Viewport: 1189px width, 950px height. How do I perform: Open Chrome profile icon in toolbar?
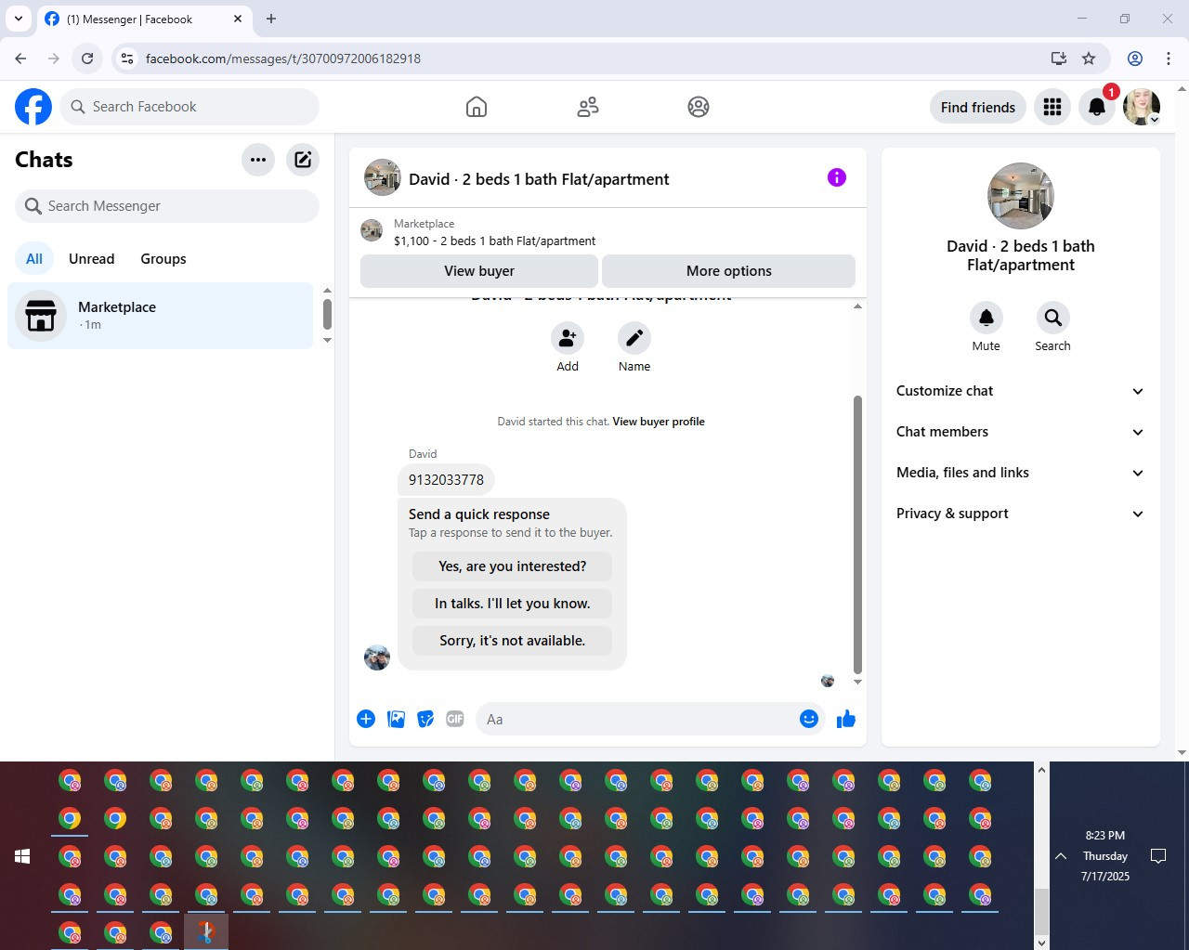(x=1135, y=59)
